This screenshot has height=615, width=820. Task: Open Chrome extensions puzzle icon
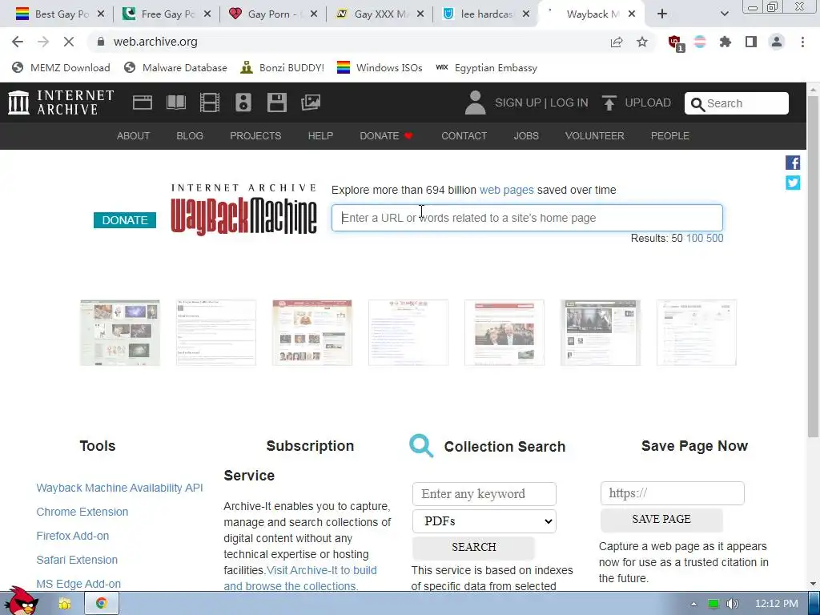pos(726,42)
